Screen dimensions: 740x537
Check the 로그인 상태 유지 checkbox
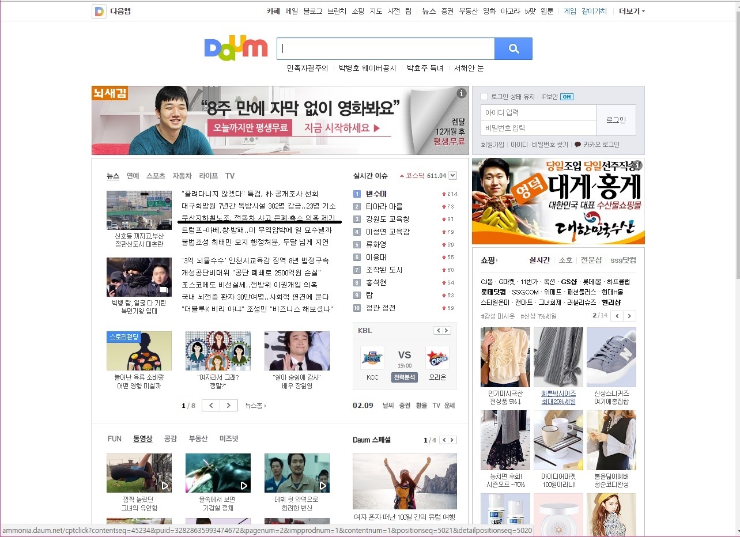pyautogui.click(x=485, y=97)
